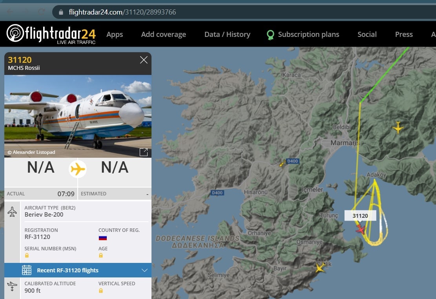
Task: Click the Vertical Speed lock icon
Action: coord(100,291)
